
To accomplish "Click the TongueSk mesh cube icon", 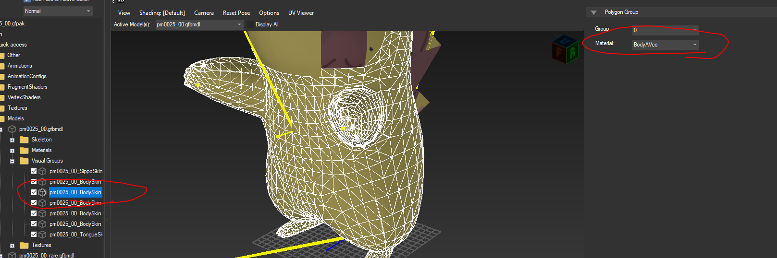I will click(x=42, y=235).
